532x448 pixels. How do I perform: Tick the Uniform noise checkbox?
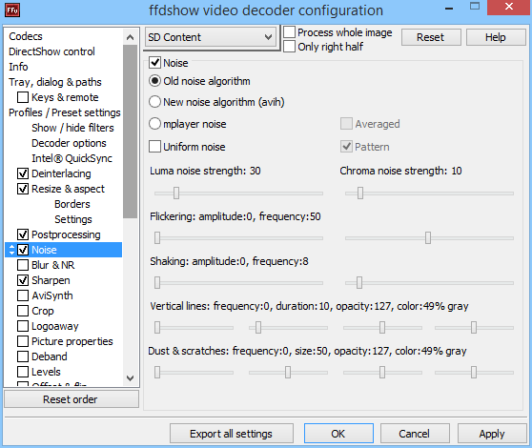pos(154,147)
